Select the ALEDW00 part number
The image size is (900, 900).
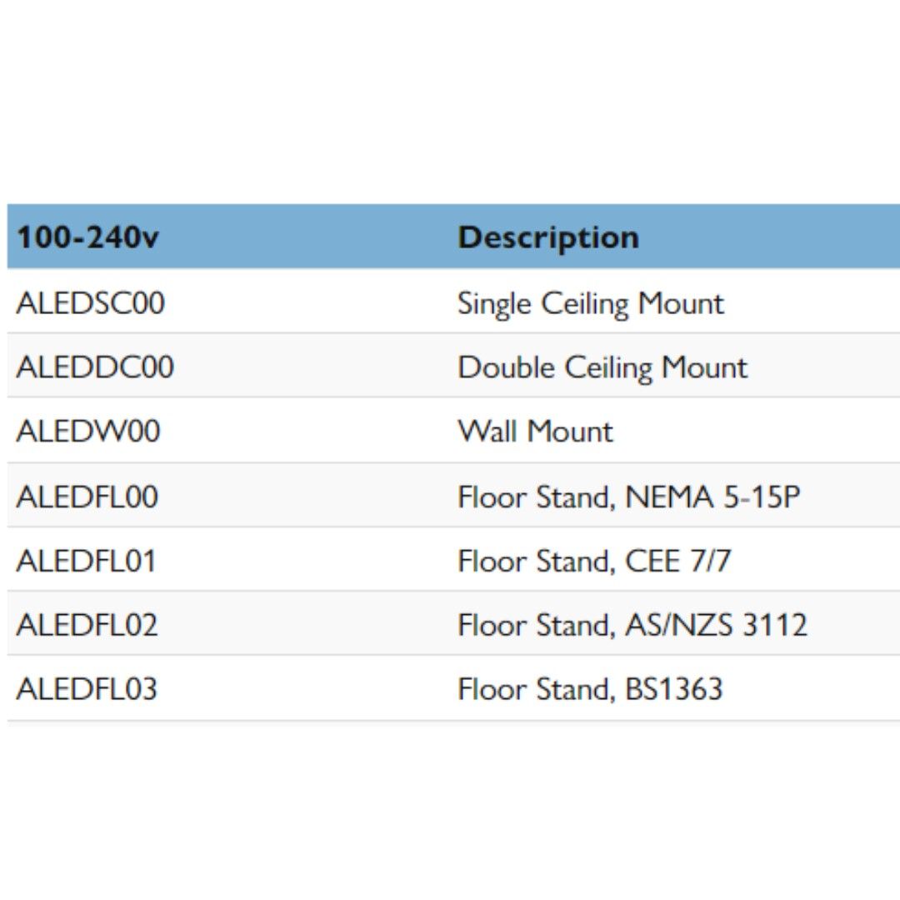(x=88, y=432)
